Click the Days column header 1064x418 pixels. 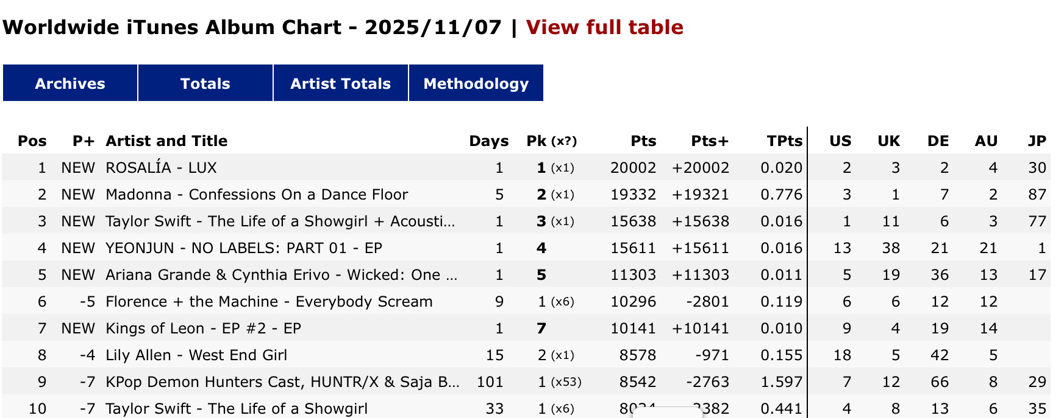[x=488, y=141]
